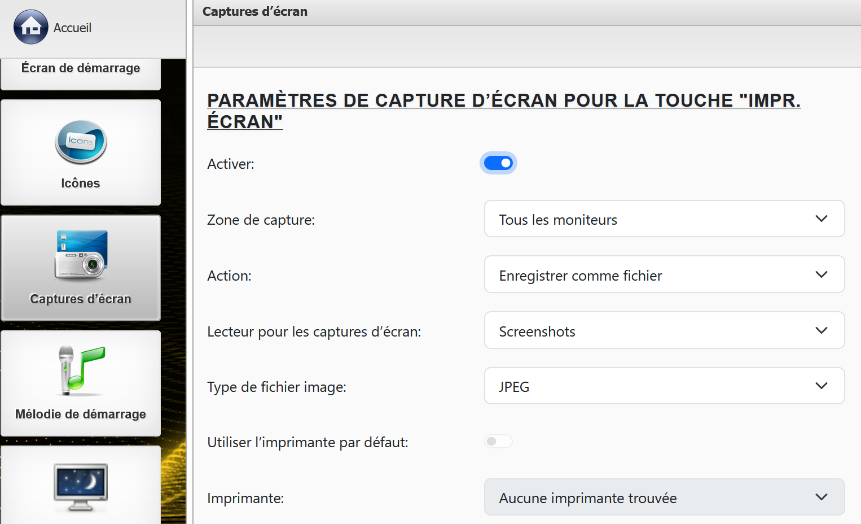Click the Accueil text link
The image size is (861, 524).
click(72, 28)
